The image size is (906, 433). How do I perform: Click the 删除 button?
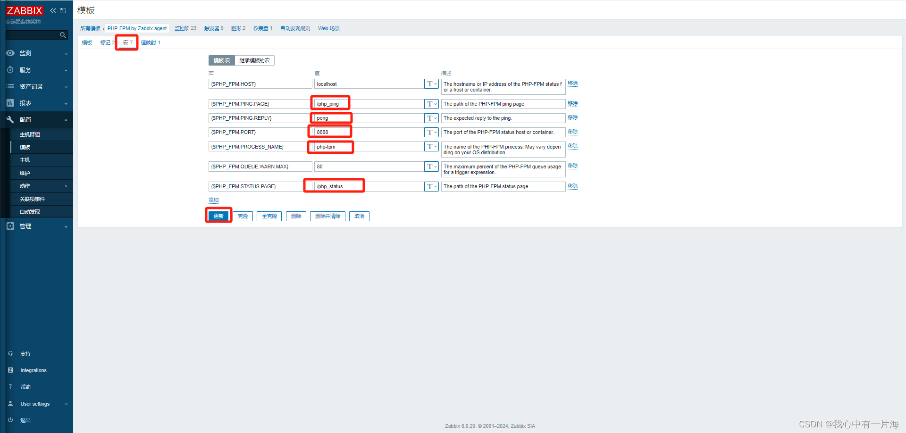pyautogui.click(x=296, y=216)
